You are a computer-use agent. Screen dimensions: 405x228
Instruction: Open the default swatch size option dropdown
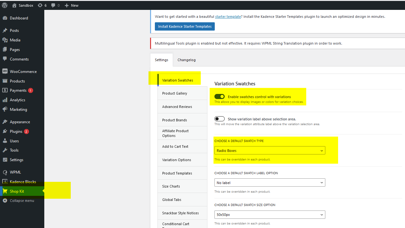pyautogui.click(x=270, y=215)
